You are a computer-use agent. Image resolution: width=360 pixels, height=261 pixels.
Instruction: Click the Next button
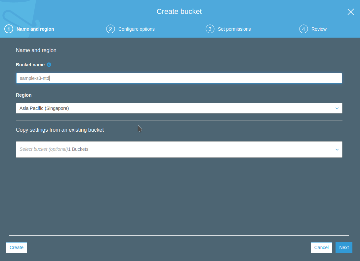(344, 247)
